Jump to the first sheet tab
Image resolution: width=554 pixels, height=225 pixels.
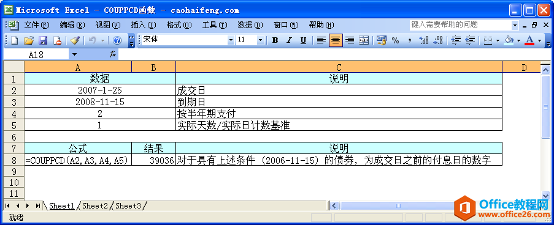(7, 205)
